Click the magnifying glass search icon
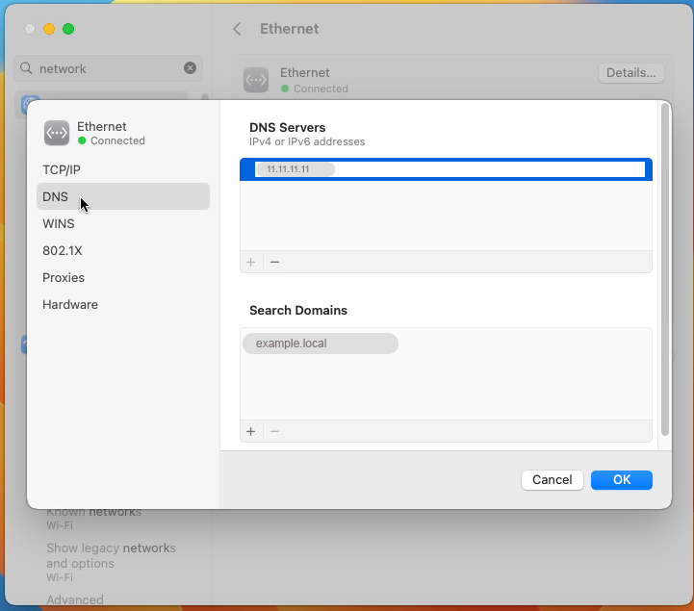The height and width of the screenshot is (611, 694). (x=27, y=68)
